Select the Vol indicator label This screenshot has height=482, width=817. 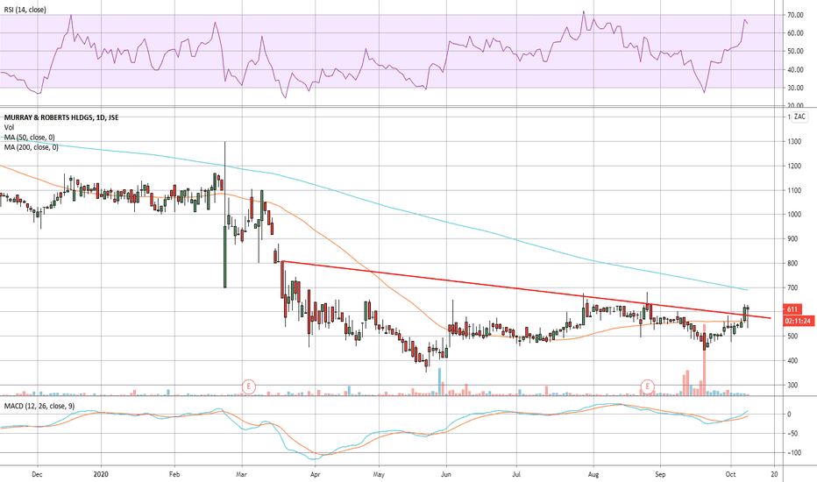(x=9, y=128)
